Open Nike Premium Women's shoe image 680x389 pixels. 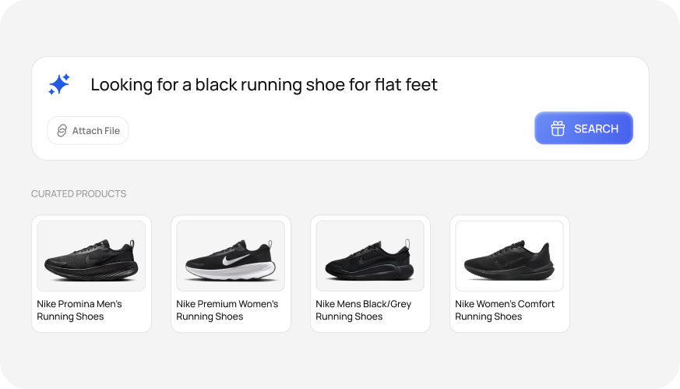231,256
